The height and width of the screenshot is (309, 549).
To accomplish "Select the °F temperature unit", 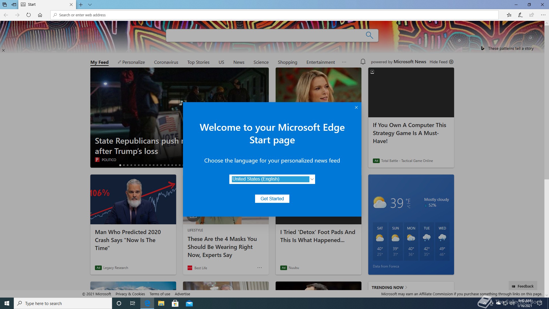I will pyautogui.click(x=408, y=201).
